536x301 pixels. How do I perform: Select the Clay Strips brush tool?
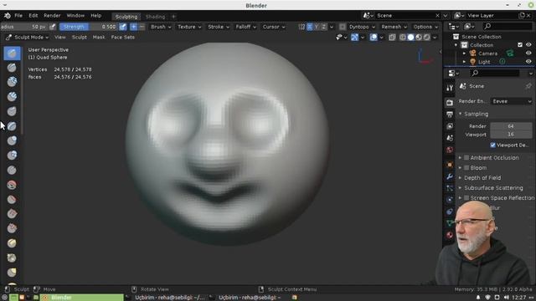tap(12, 97)
